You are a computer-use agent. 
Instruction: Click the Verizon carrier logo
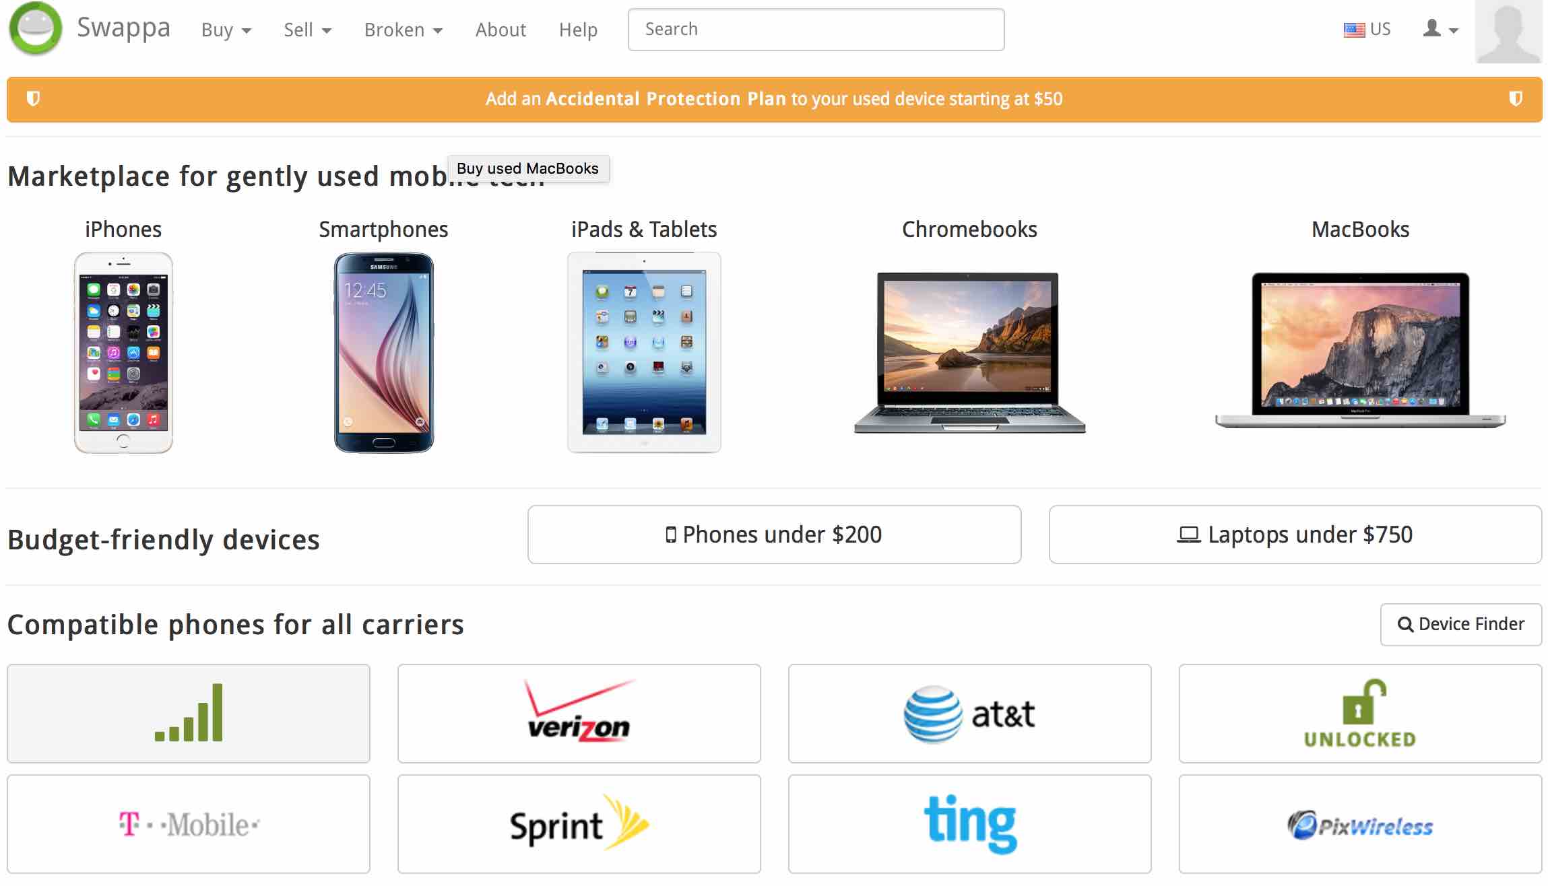coord(579,714)
